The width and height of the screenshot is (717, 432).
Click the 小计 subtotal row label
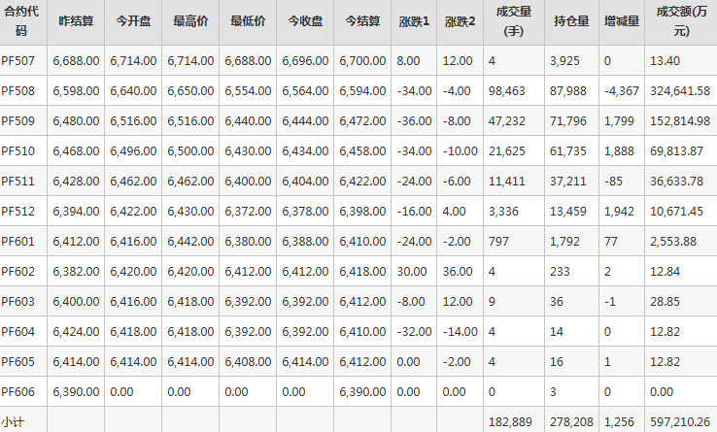tap(13, 422)
